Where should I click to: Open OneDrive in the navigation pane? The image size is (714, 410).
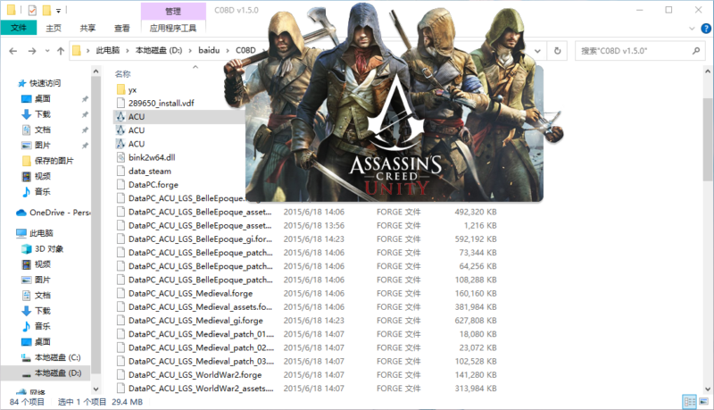coord(59,213)
